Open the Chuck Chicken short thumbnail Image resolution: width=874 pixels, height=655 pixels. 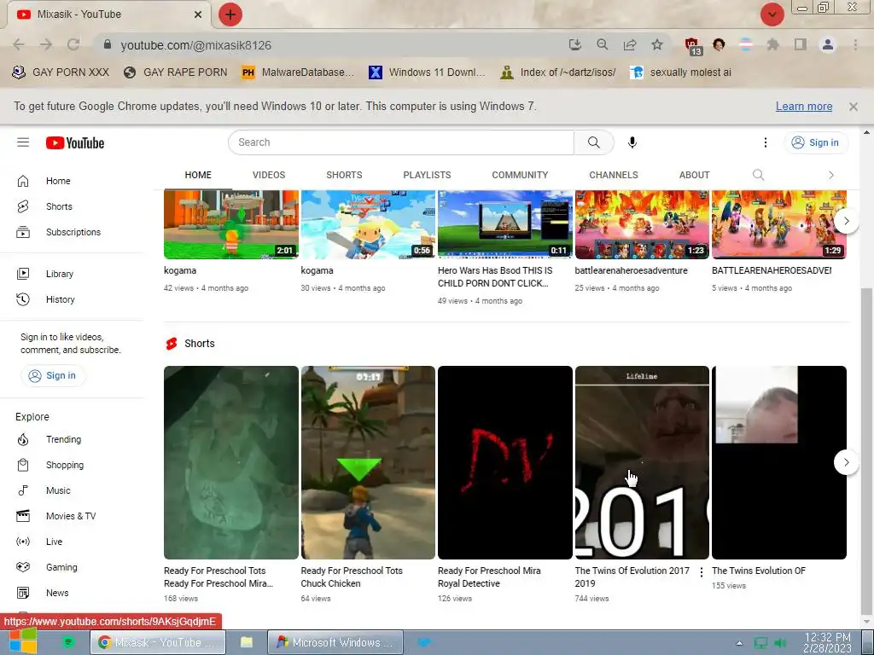coord(368,462)
